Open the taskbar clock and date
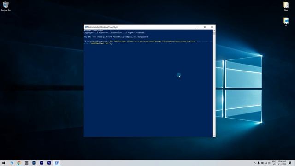The image size is (295, 166). pyautogui.click(x=282, y=163)
